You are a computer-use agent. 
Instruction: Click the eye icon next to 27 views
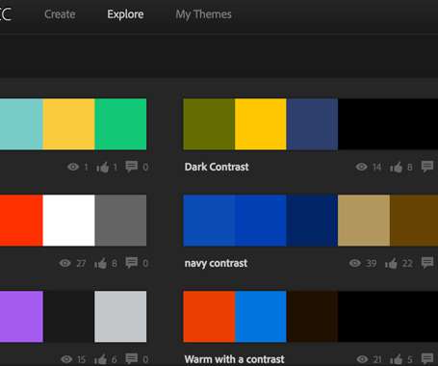tap(64, 263)
